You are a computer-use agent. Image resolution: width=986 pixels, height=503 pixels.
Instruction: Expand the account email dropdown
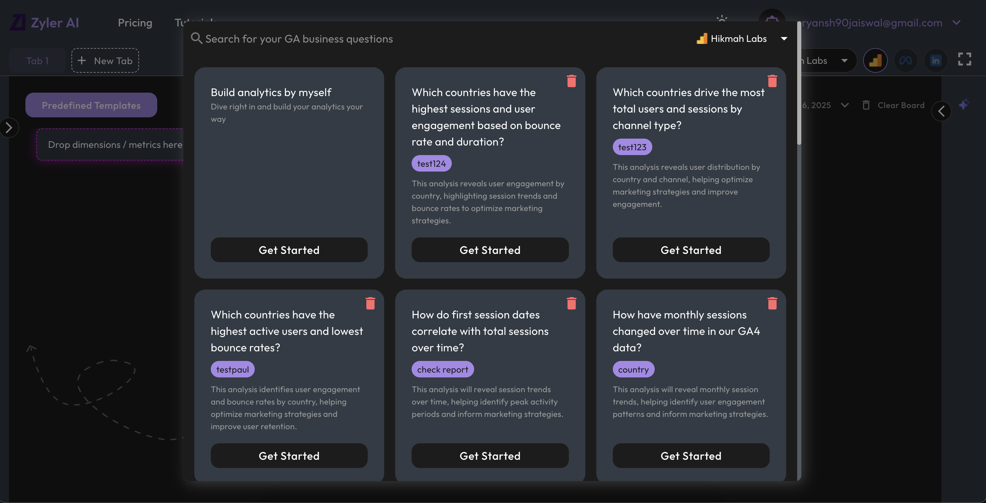(x=957, y=23)
